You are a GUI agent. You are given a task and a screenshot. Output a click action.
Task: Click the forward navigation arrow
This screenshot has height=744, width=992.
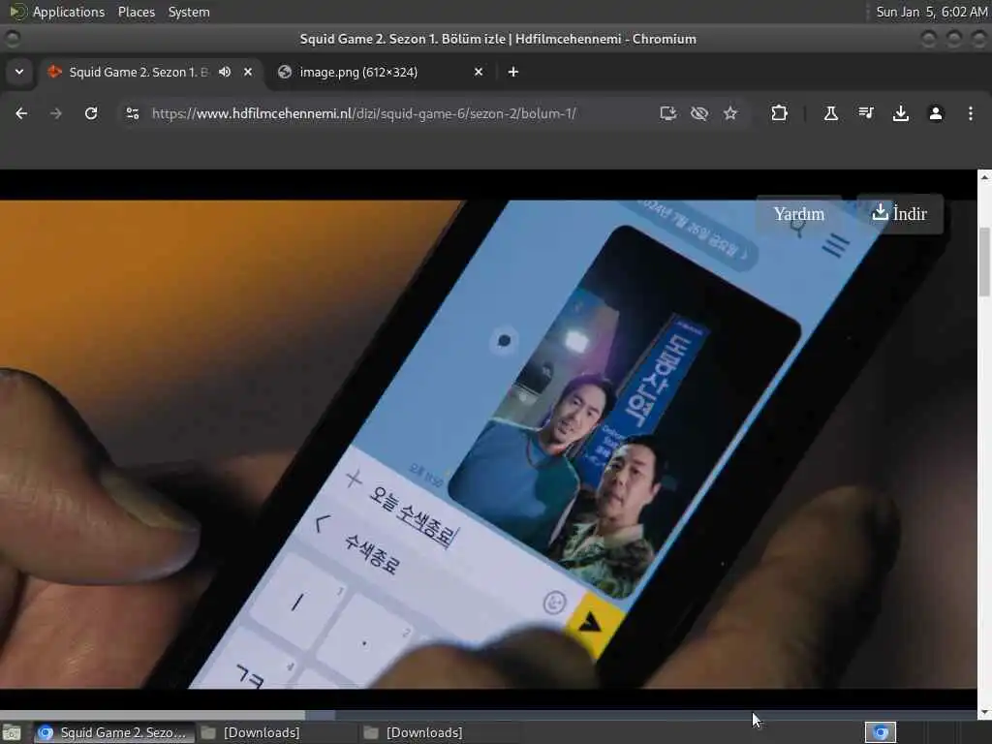point(56,113)
